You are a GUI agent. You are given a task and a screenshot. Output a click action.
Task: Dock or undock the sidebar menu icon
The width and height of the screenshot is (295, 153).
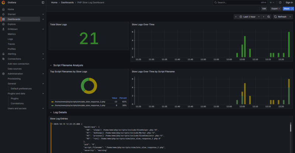click(43, 3)
